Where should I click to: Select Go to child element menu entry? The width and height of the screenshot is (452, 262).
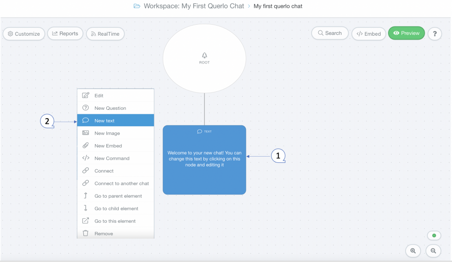click(x=116, y=209)
